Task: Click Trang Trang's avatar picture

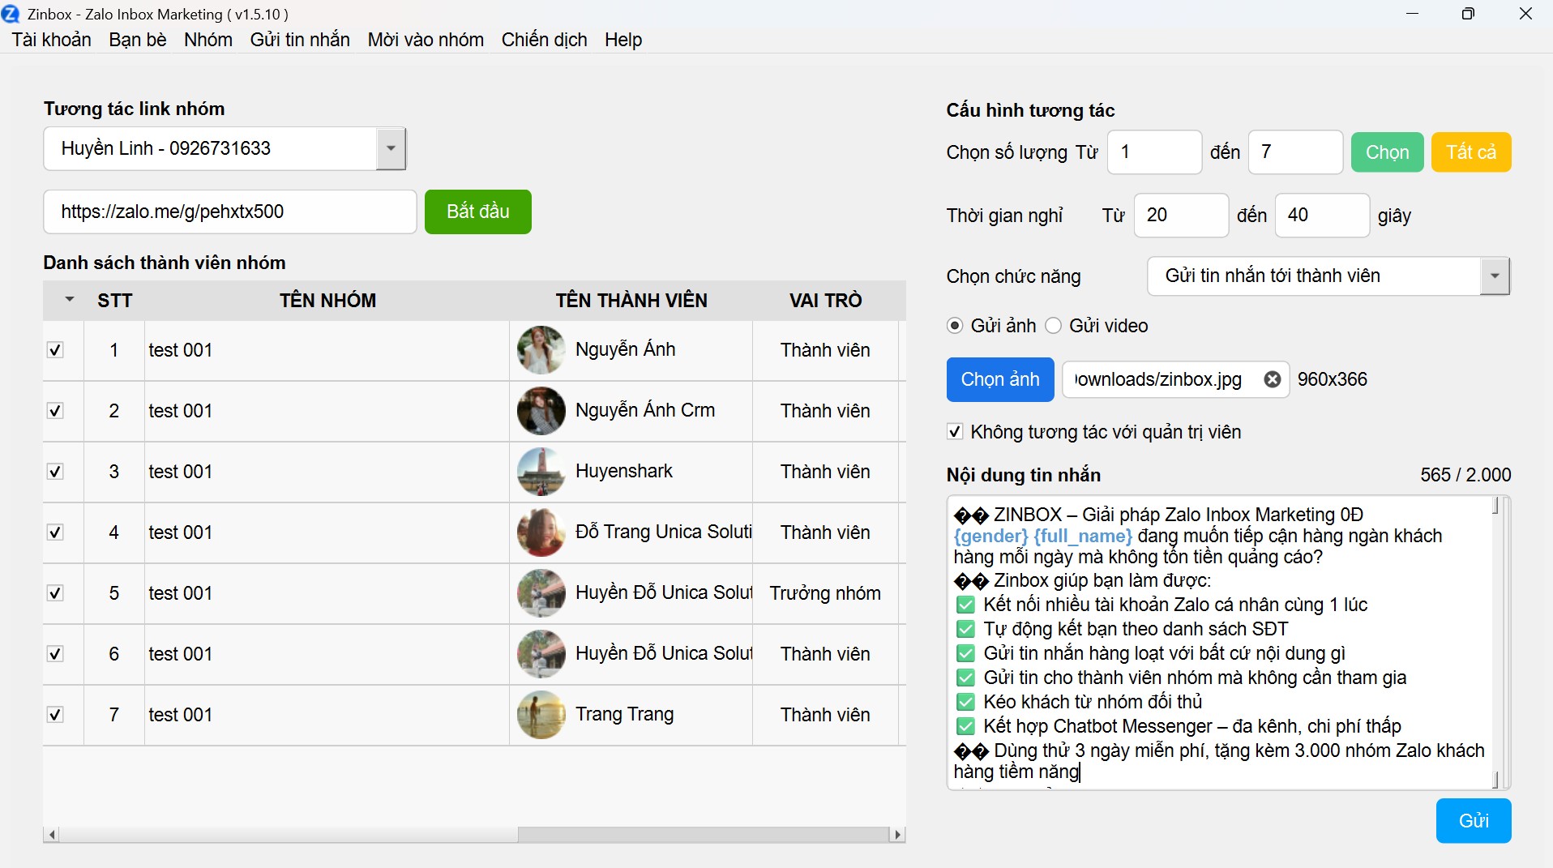Action: pos(541,715)
